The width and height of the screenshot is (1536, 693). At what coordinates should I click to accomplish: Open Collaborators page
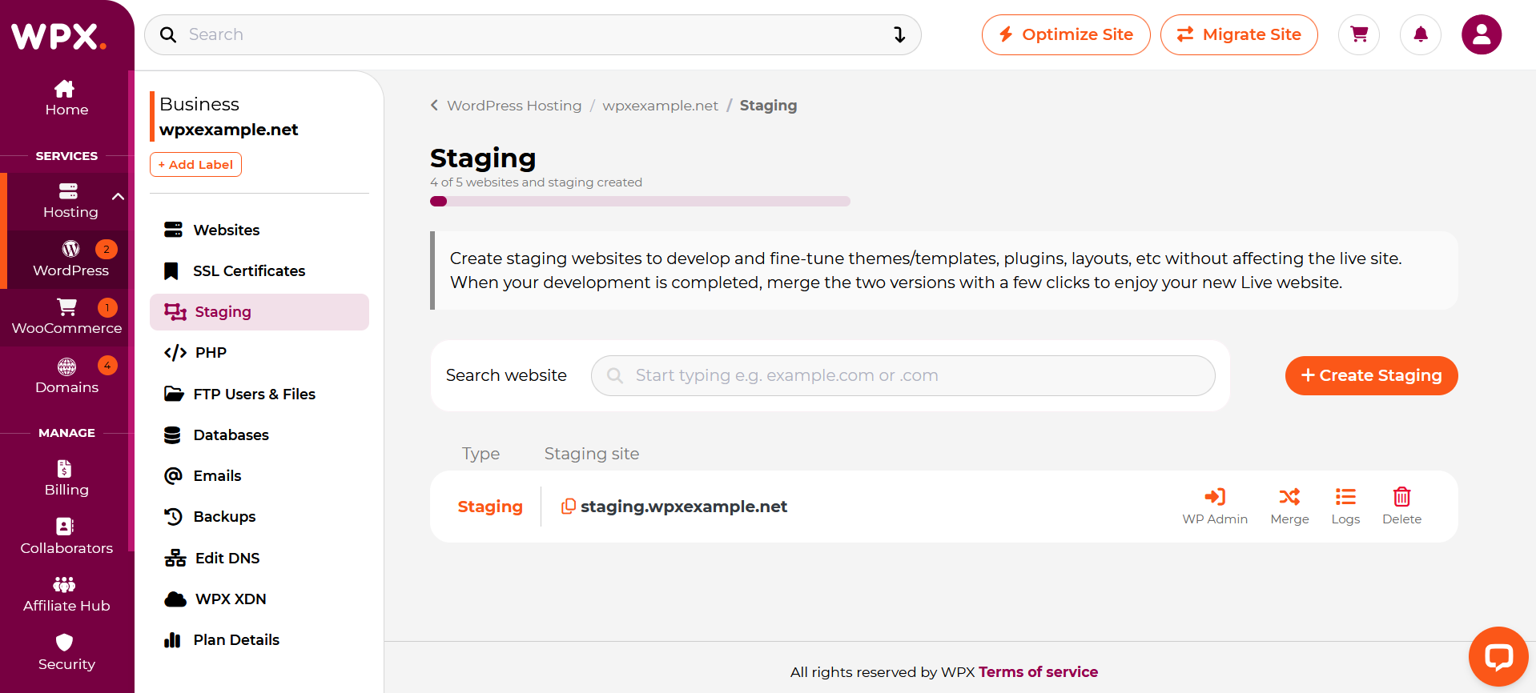coord(66,537)
